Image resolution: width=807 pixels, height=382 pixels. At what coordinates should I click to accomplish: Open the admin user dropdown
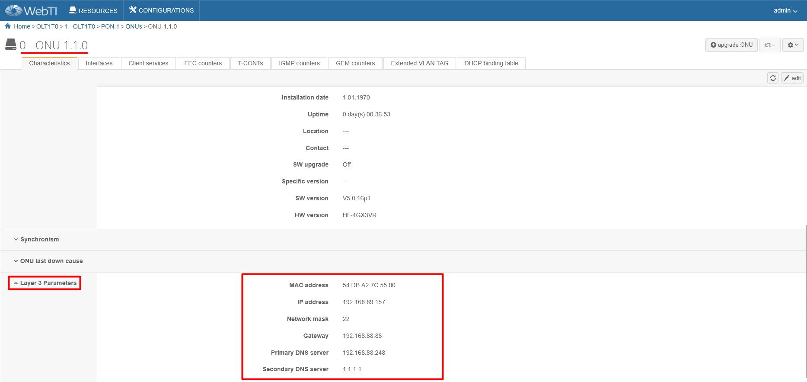tap(785, 10)
